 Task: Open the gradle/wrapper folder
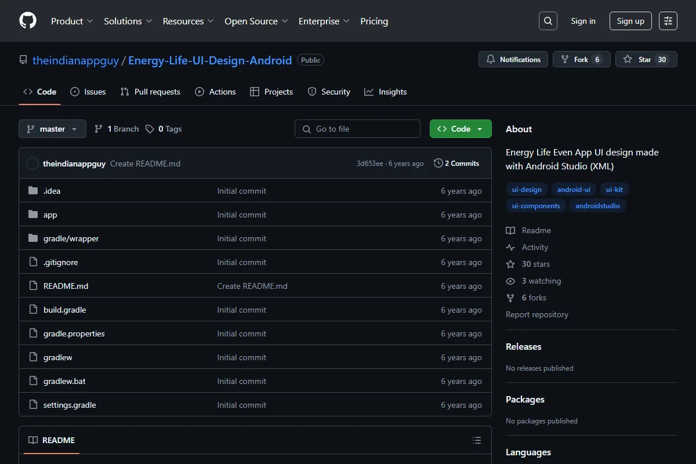tap(71, 238)
